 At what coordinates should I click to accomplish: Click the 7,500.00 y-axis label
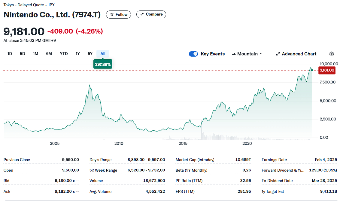click(x=327, y=82)
